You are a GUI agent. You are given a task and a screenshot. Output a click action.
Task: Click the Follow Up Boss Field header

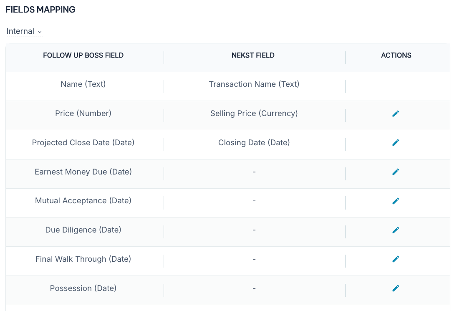pos(83,55)
